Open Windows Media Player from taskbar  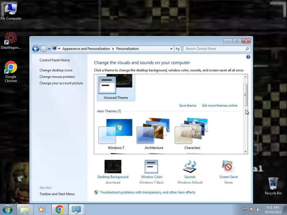coord(42,209)
